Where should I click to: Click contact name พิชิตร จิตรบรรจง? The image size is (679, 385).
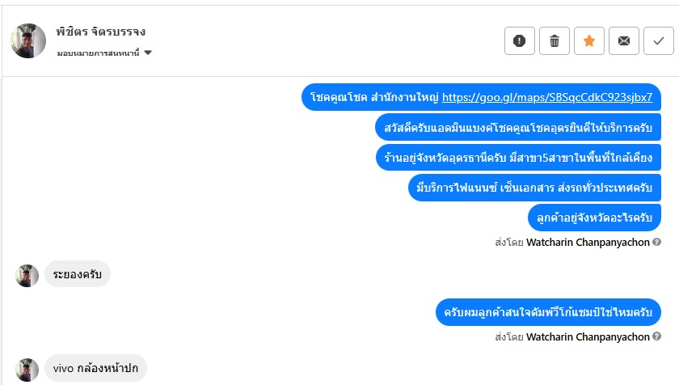(101, 32)
